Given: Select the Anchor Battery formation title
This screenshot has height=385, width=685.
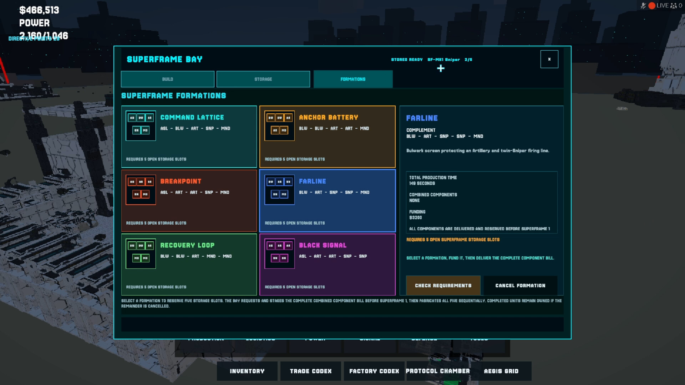Looking at the screenshot, I should (x=328, y=117).
